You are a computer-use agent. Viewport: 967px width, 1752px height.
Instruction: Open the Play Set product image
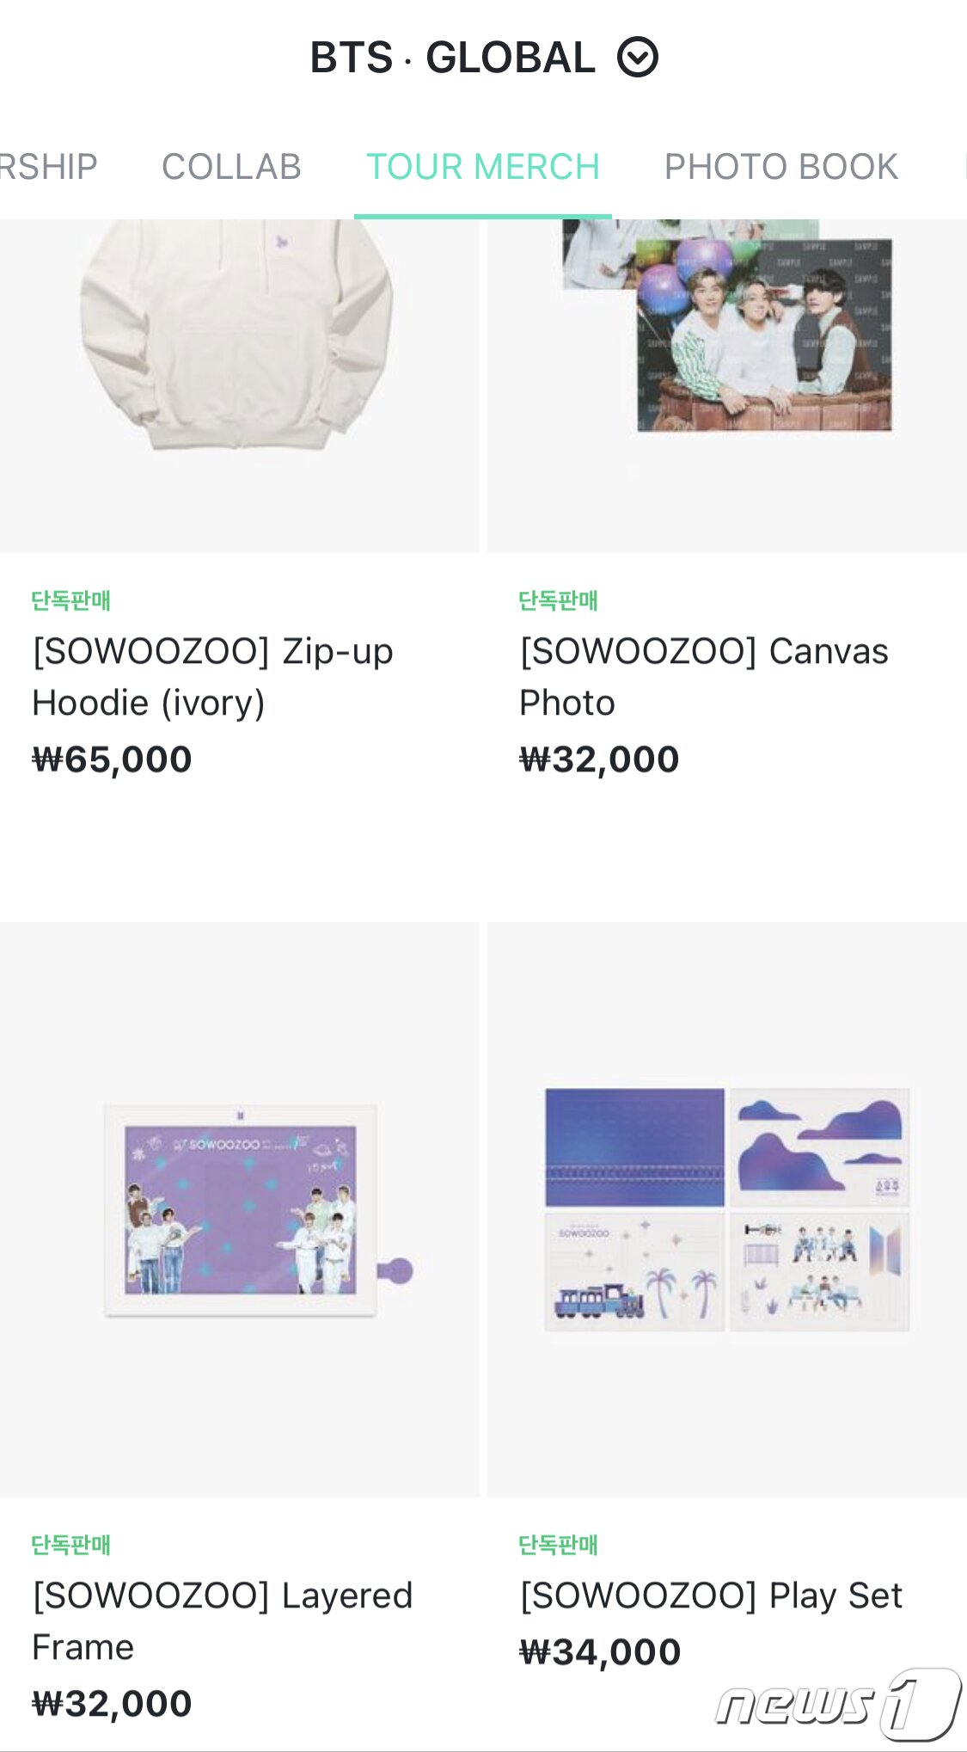pyautogui.click(x=727, y=1209)
